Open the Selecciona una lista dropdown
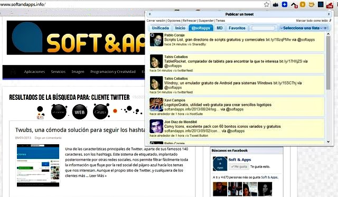Screen dimensions: 338x197 pyautogui.click(x=304, y=28)
